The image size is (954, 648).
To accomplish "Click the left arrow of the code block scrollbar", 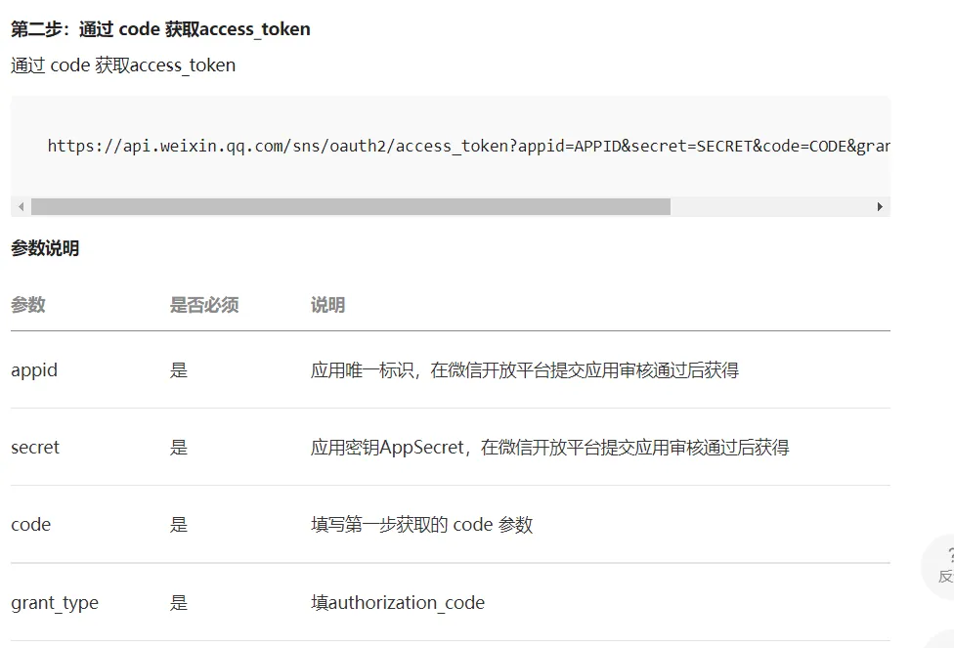I will 20,206.
